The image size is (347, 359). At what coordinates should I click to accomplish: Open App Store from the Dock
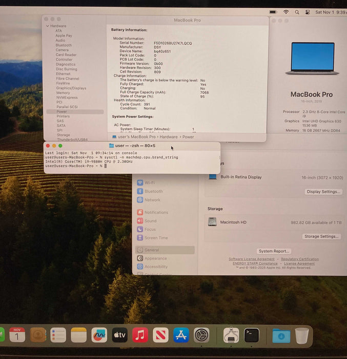click(181, 335)
